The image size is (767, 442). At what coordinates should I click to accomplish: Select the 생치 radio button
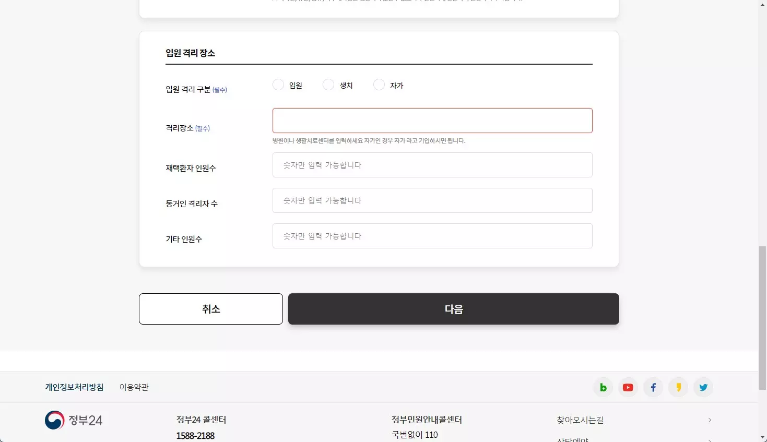point(328,84)
